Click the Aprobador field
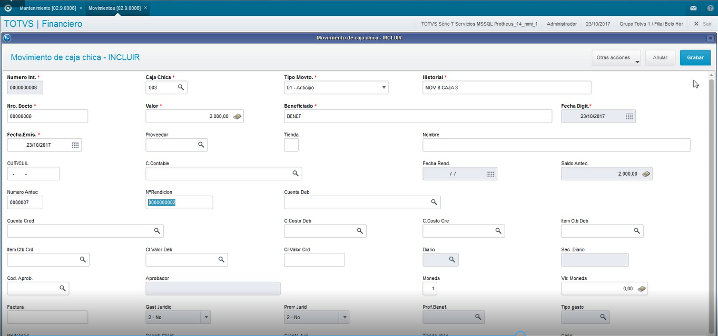The width and height of the screenshot is (718, 336). coord(213,288)
